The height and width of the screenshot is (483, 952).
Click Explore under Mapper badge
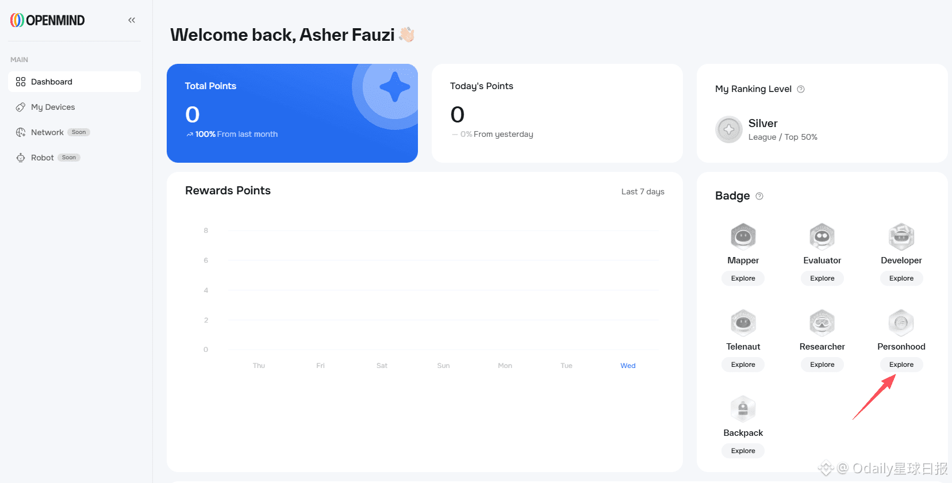[x=743, y=278]
